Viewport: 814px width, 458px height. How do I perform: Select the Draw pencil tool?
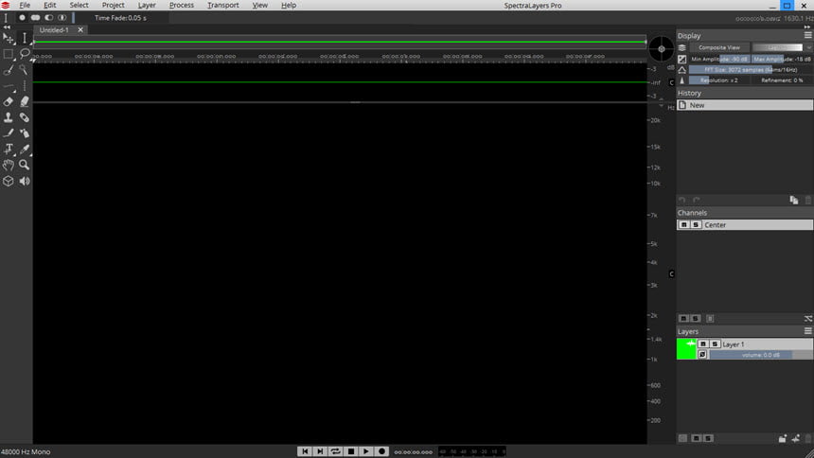[9, 133]
